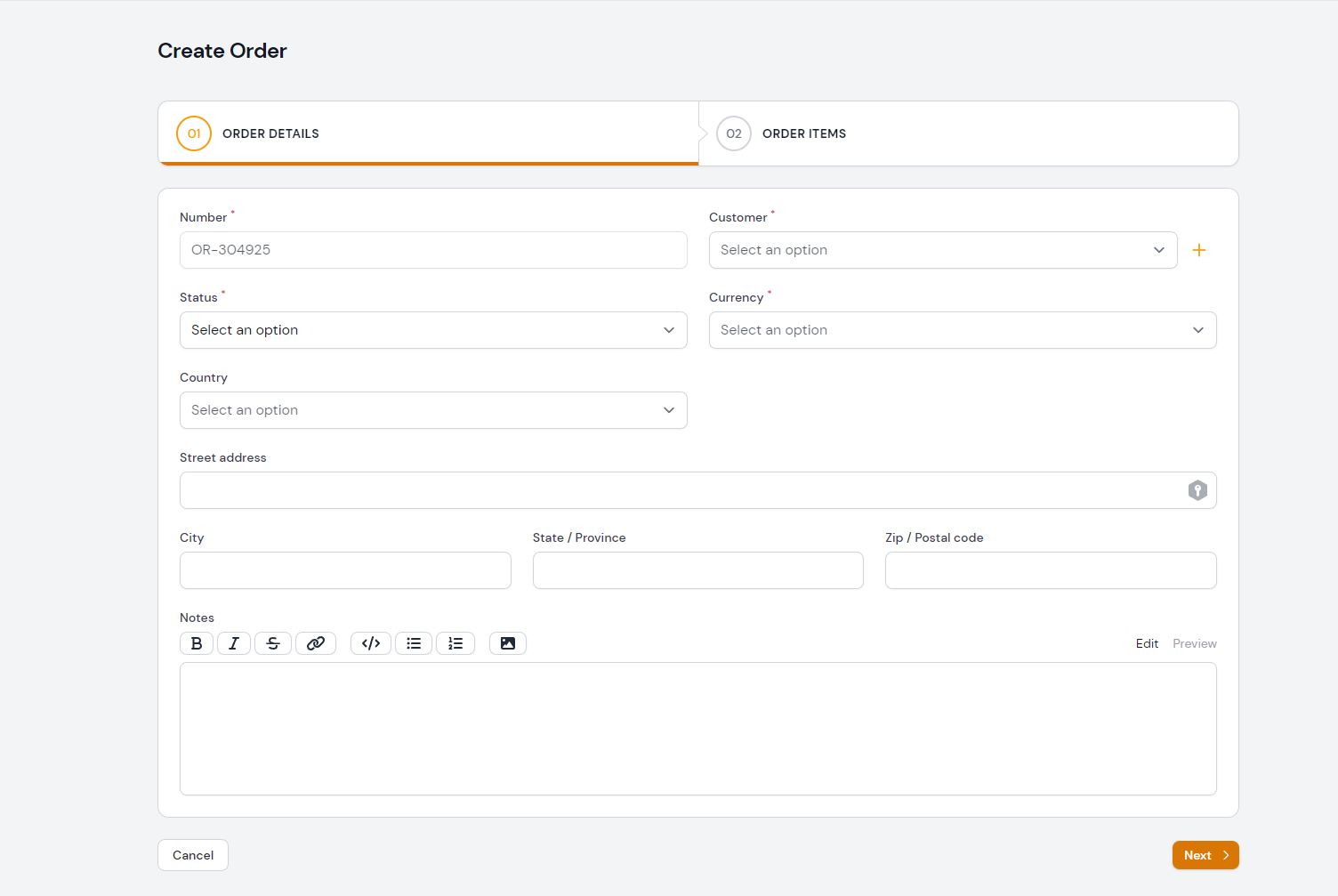This screenshot has height=896, width=1338.
Task: Click the key icon in Street address
Action: (x=1197, y=490)
